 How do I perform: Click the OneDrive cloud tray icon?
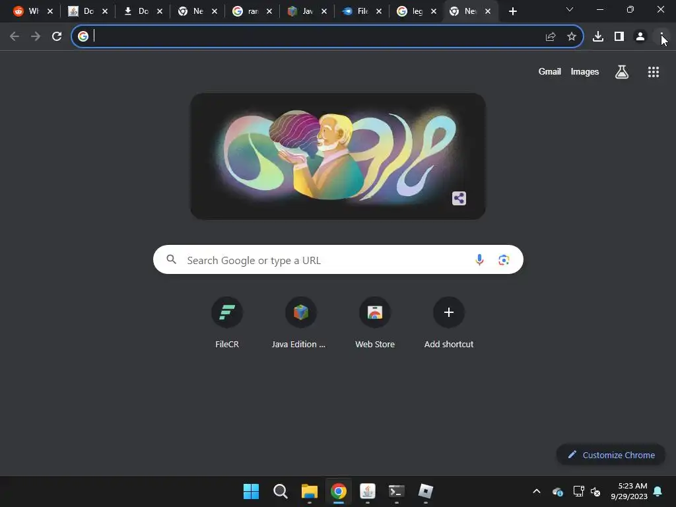point(557,491)
